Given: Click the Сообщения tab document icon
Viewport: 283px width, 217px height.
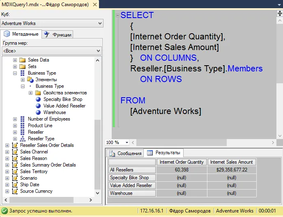Looking at the screenshot, I should (x=112, y=153).
